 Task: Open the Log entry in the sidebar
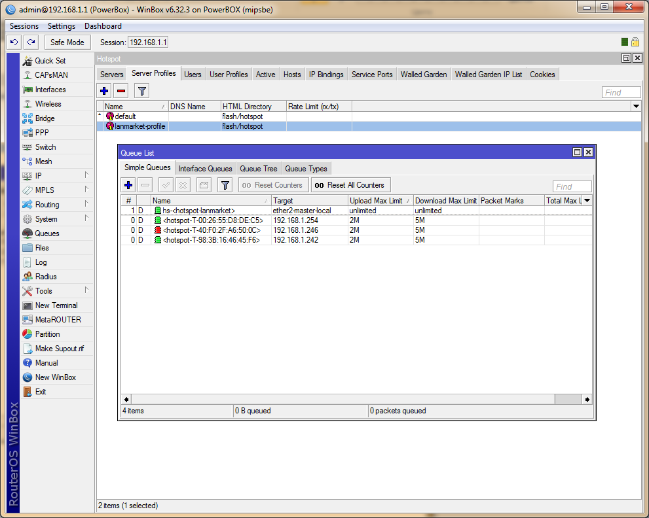click(41, 262)
